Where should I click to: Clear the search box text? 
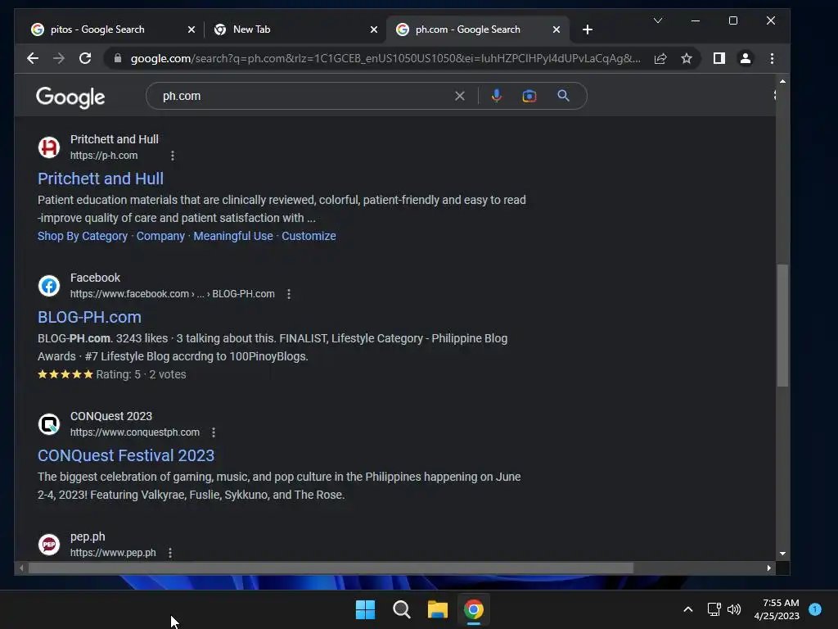point(460,96)
